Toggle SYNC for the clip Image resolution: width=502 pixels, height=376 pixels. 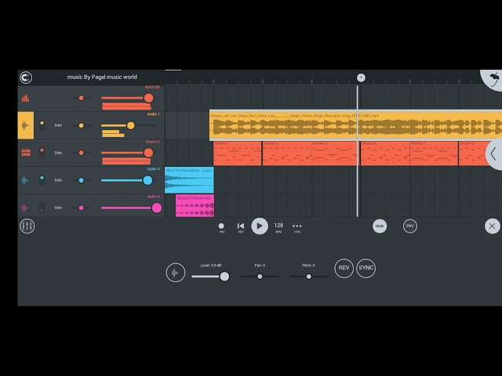point(366,268)
